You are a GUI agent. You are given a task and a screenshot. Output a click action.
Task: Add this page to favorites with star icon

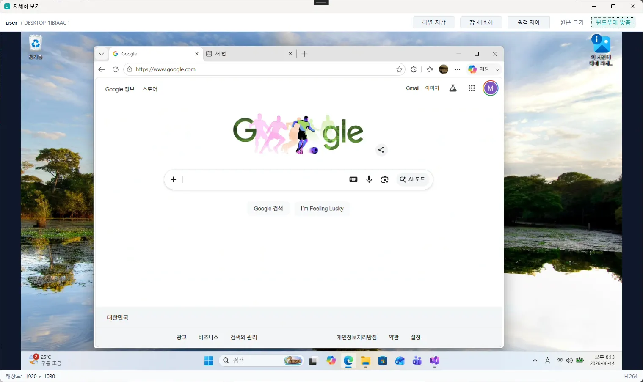(399, 69)
